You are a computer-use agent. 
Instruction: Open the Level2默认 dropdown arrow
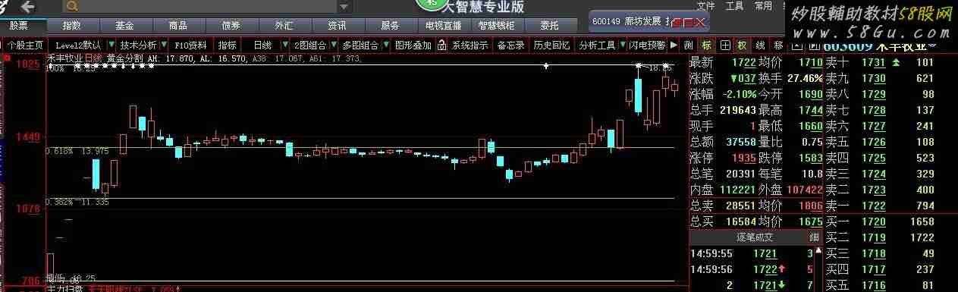(x=112, y=46)
